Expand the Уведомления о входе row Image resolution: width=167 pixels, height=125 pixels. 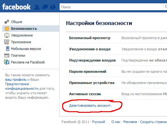pos(116,49)
